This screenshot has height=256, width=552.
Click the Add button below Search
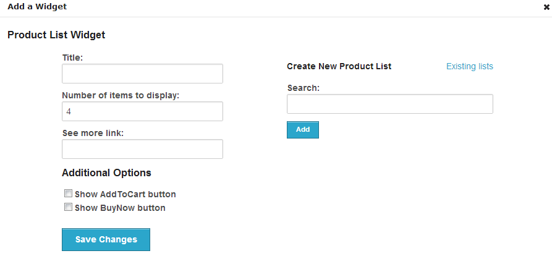(303, 130)
